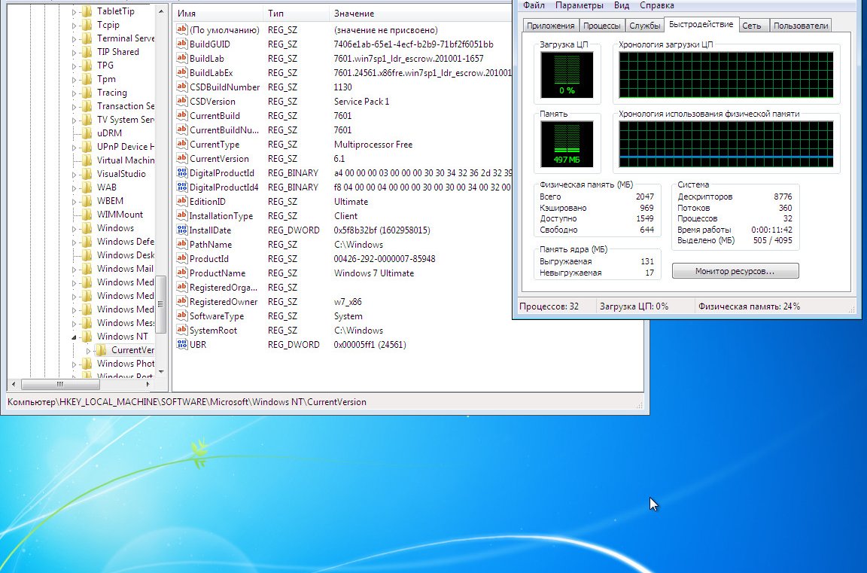Click the CurrentType string icon
This screenshot has width=867, height=573.
(182, 145)
